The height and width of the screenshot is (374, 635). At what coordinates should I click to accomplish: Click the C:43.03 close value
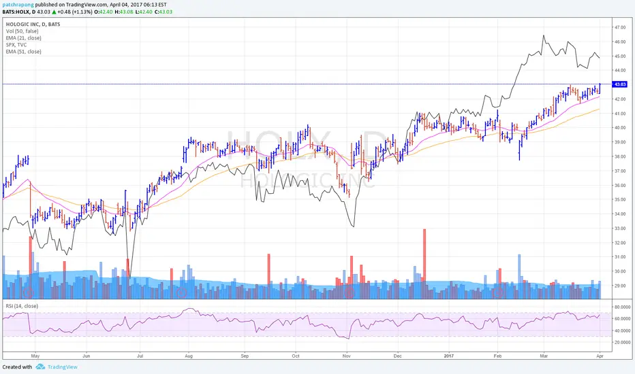click(163, 12)
